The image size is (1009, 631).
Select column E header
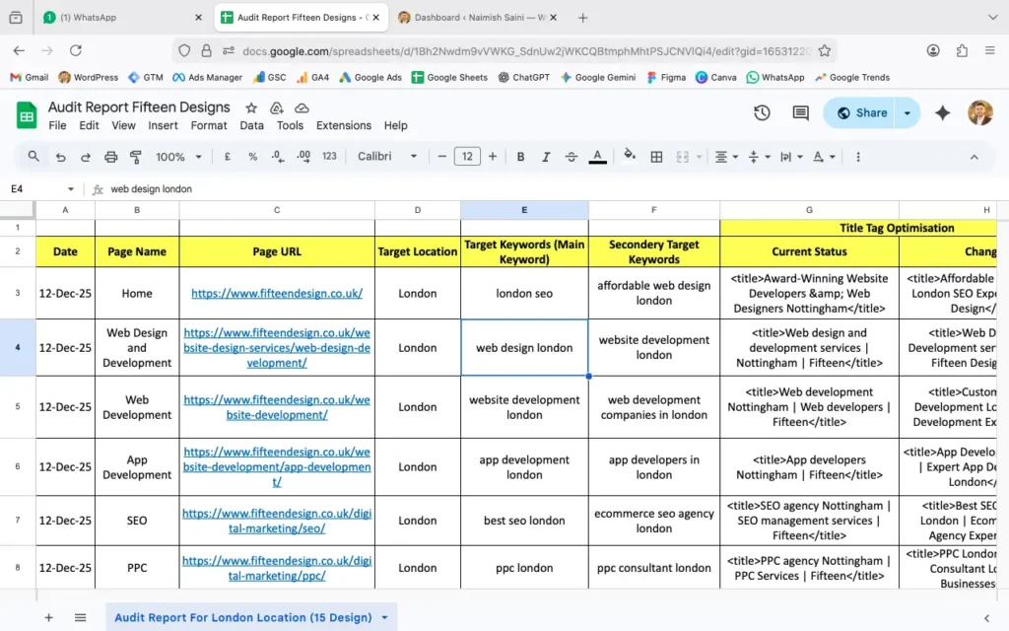point(524,210)
